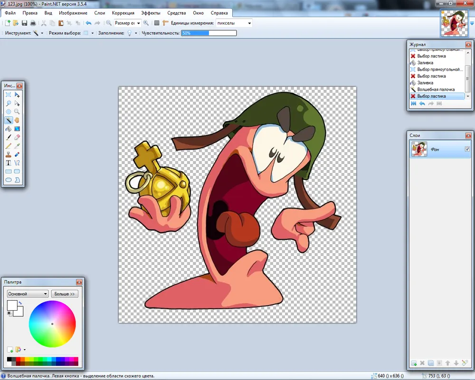
Task: Toggle rulers display in the toolbar
Action: [165, 23]
